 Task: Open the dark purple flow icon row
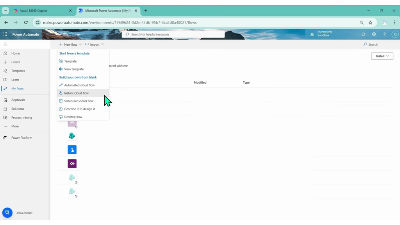point(72,164)
